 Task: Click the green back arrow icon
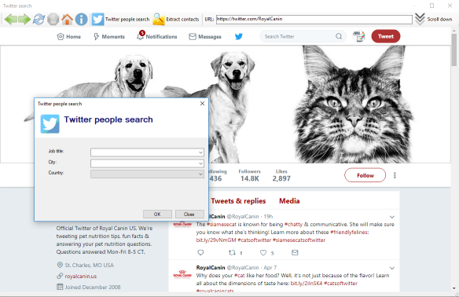[10, 20]
